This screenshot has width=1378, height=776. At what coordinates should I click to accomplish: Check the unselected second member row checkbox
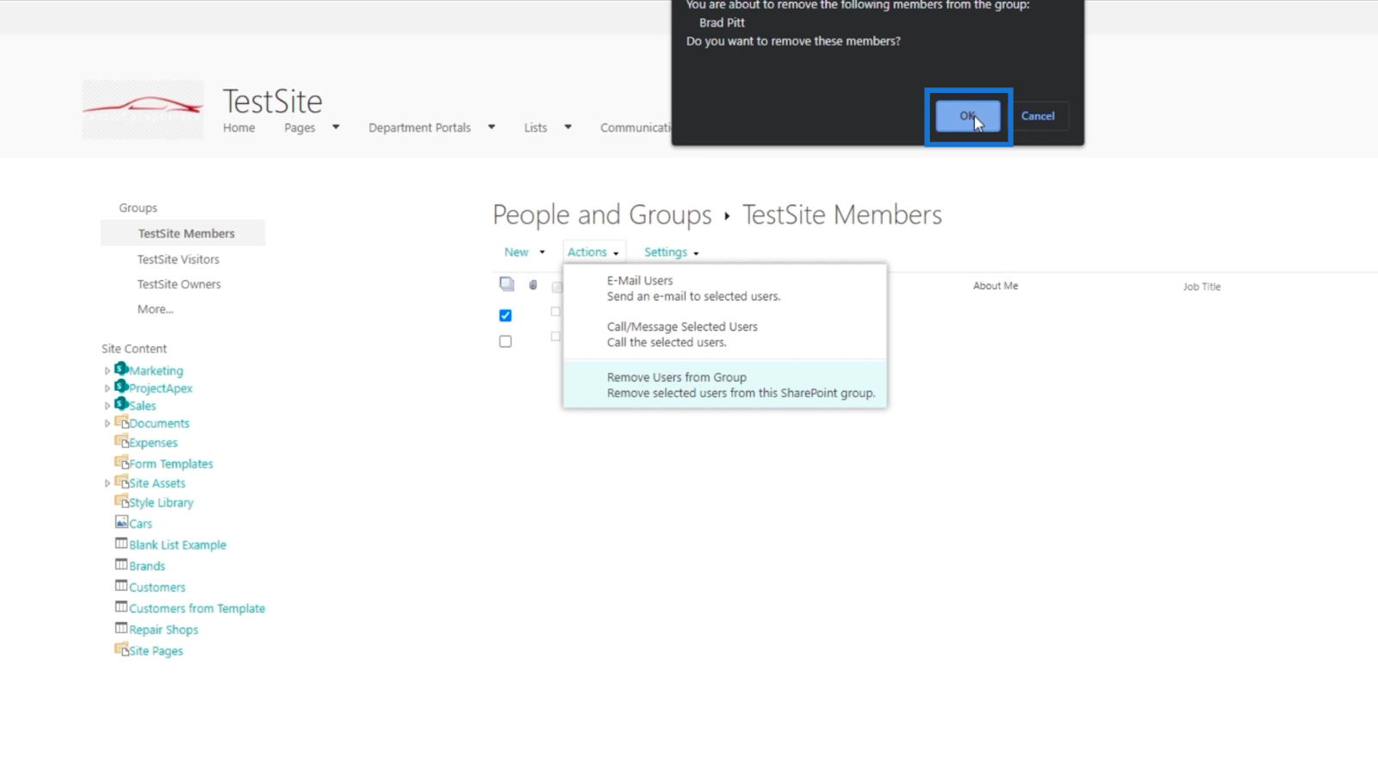coord(506,341)
